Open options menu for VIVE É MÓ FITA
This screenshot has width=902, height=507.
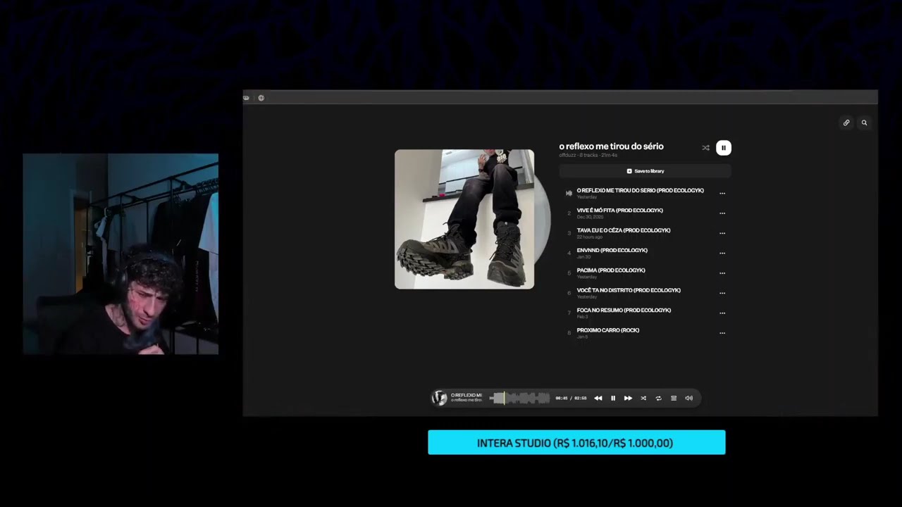pyautogui.click(x=722, y=213)
